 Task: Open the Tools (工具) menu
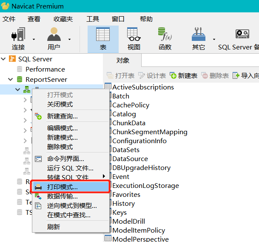pos(93,19)
